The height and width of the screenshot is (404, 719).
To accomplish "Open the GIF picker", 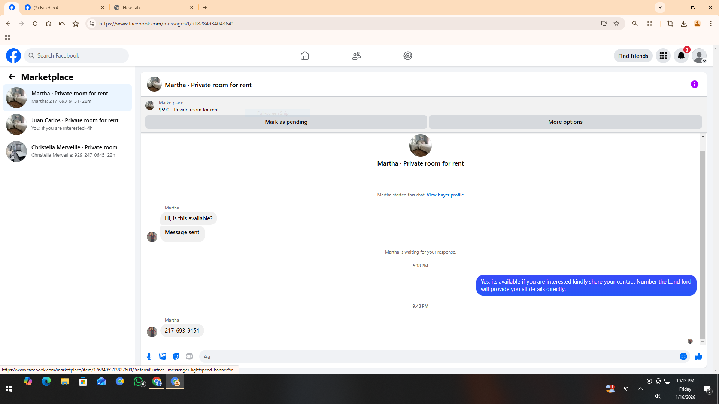I will 189,356.
